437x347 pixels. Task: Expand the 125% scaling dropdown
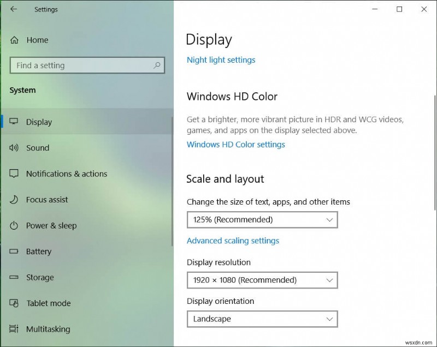[262, 219]
